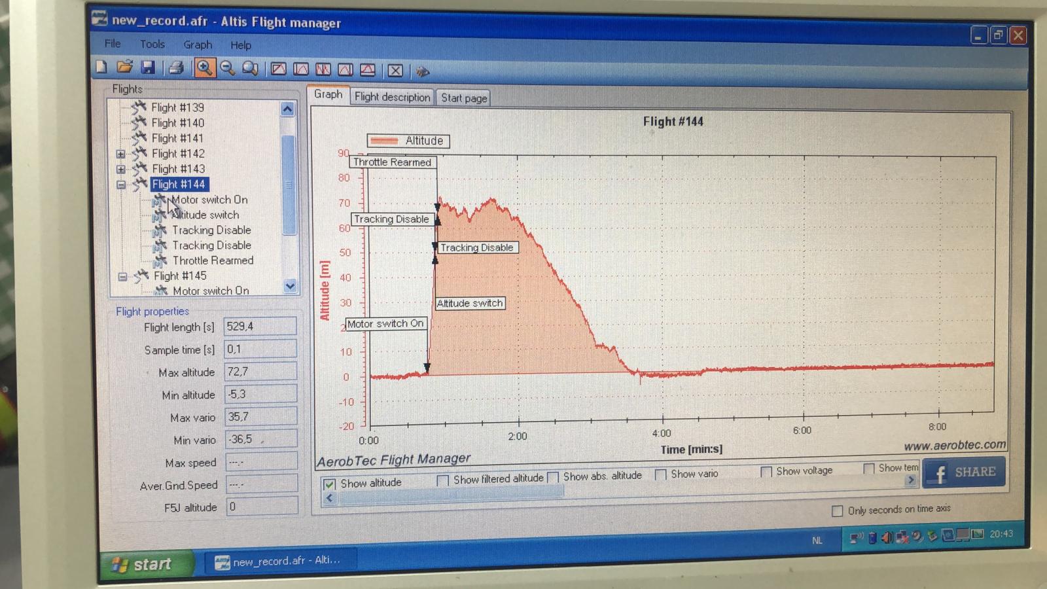Click the fourth graph curve toolbar icon

pos(346,69)
